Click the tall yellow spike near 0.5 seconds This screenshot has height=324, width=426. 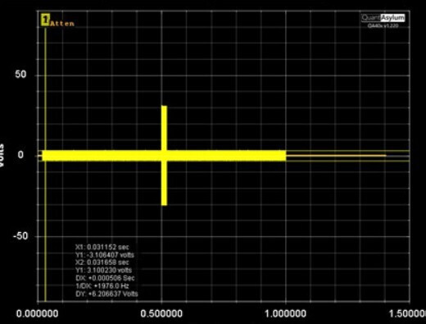(164, 155)
